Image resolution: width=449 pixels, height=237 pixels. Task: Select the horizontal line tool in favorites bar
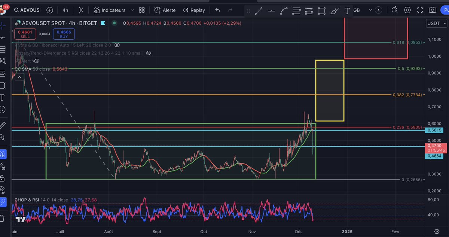271,11
